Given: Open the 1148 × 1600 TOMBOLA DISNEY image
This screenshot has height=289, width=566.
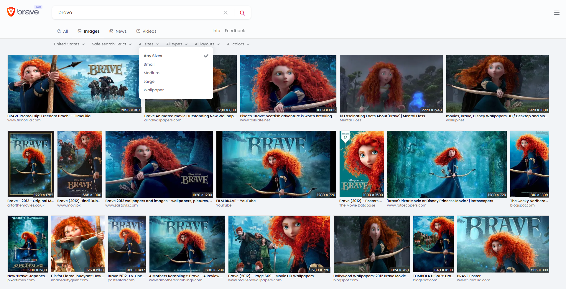Looking at the screenshot, I should click(x=433, y=244).
